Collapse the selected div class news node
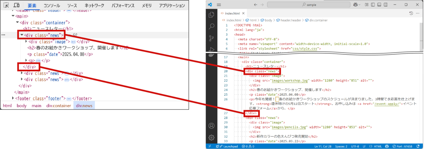This screenshot has width=424, height=149. pos(22,35)
